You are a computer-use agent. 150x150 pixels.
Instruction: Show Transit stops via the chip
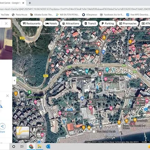click(90, 24)
